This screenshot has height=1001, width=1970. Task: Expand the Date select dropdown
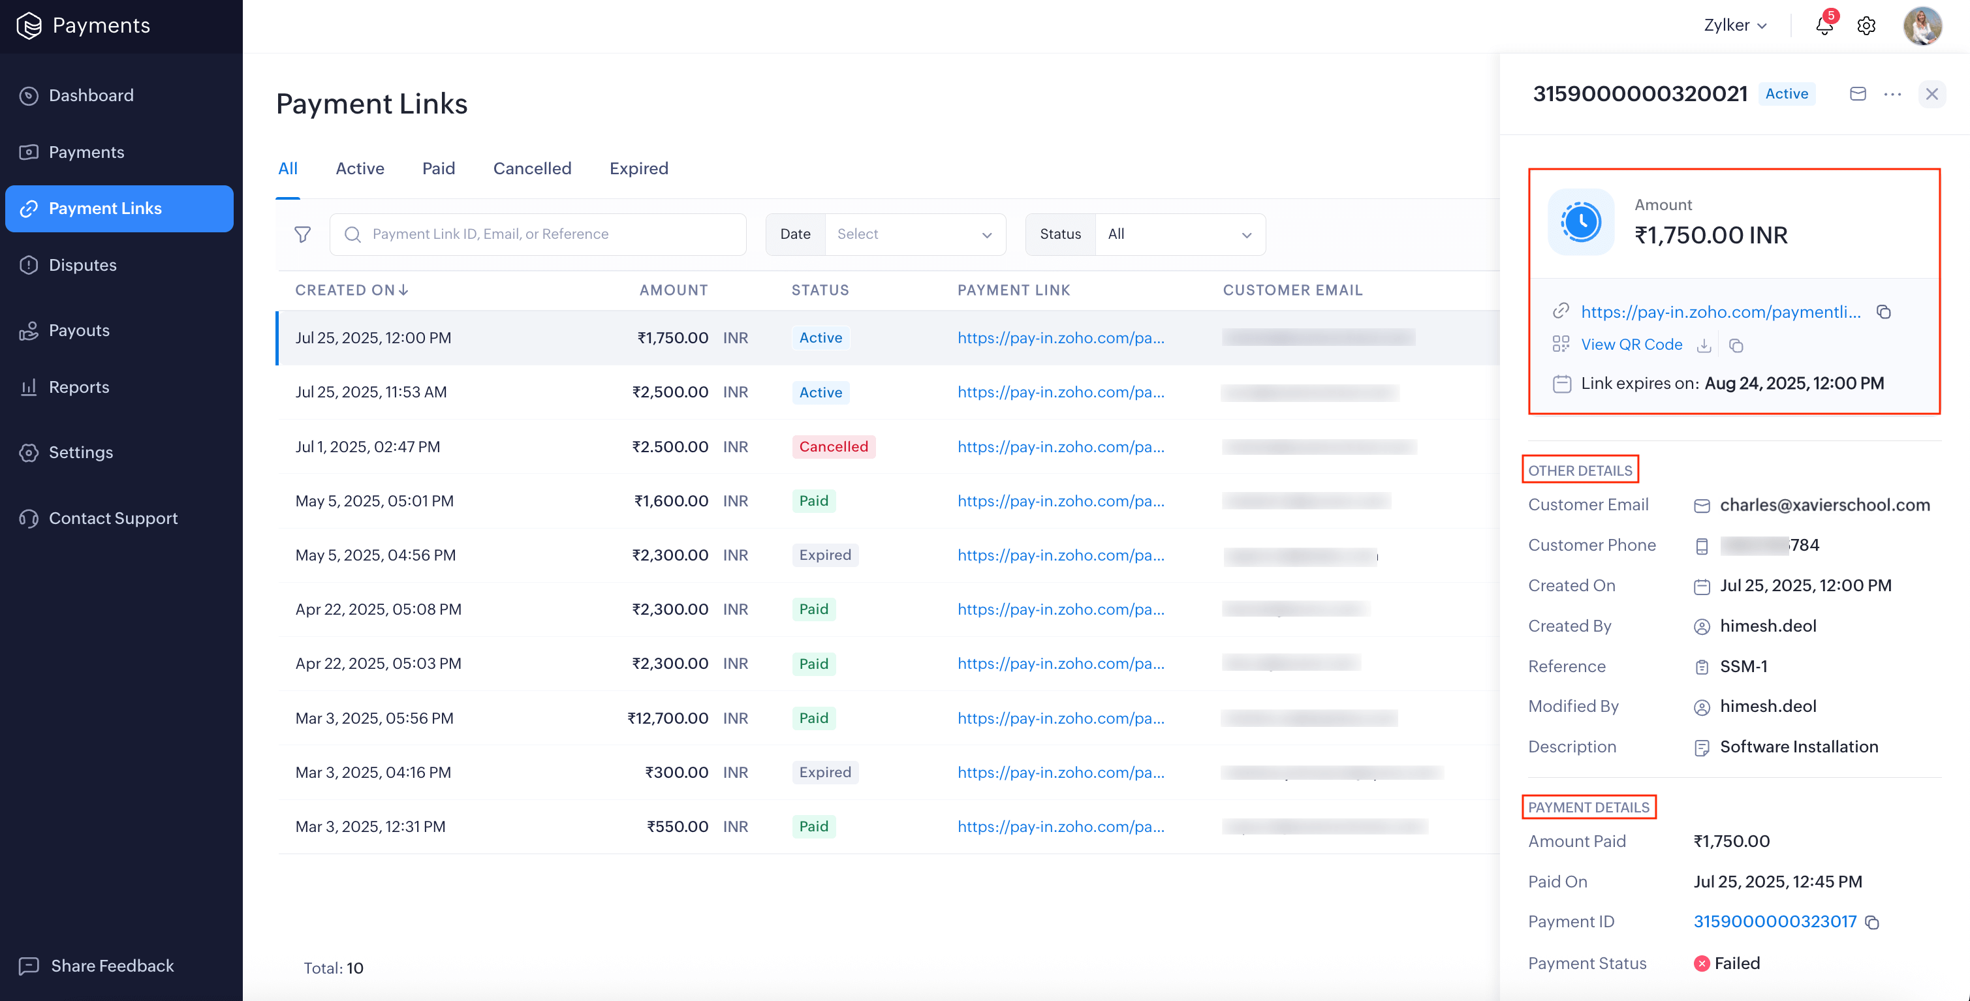point(915,234)
